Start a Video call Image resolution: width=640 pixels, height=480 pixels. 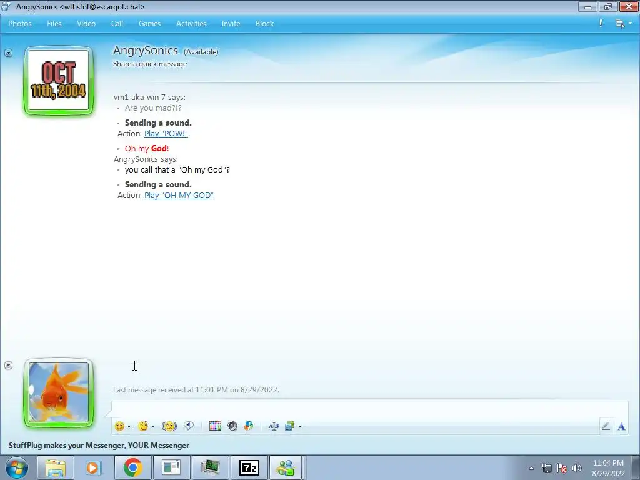86,24
